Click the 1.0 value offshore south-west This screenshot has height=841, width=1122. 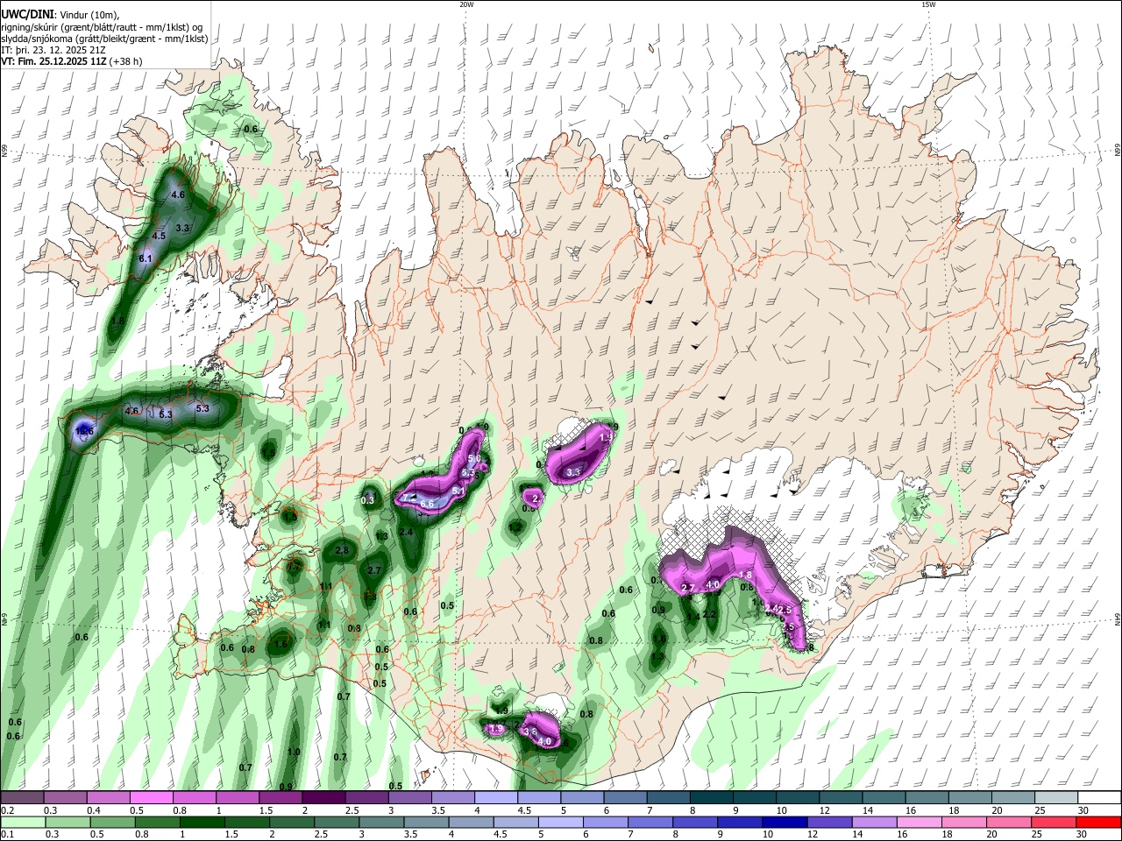pyautogui.click(x=294, y=752)
